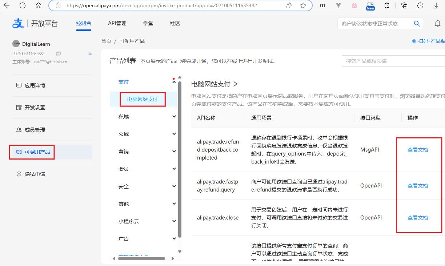Expand the 小程序云 category

174,221
